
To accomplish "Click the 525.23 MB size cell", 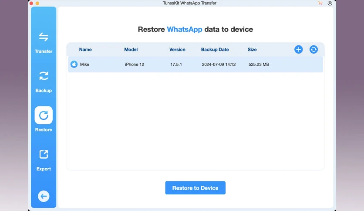I will (259, 65).
